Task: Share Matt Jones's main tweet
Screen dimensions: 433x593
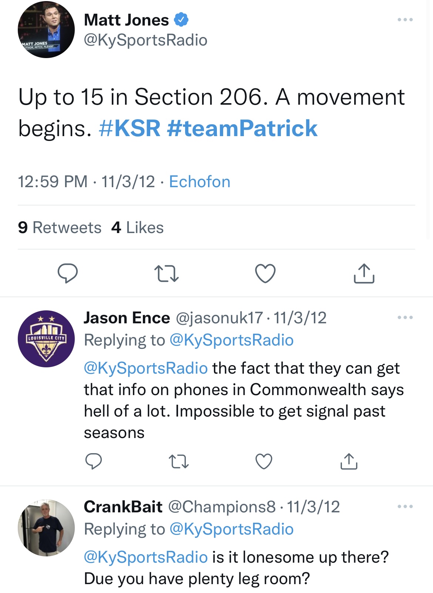Action: [364, 273]
